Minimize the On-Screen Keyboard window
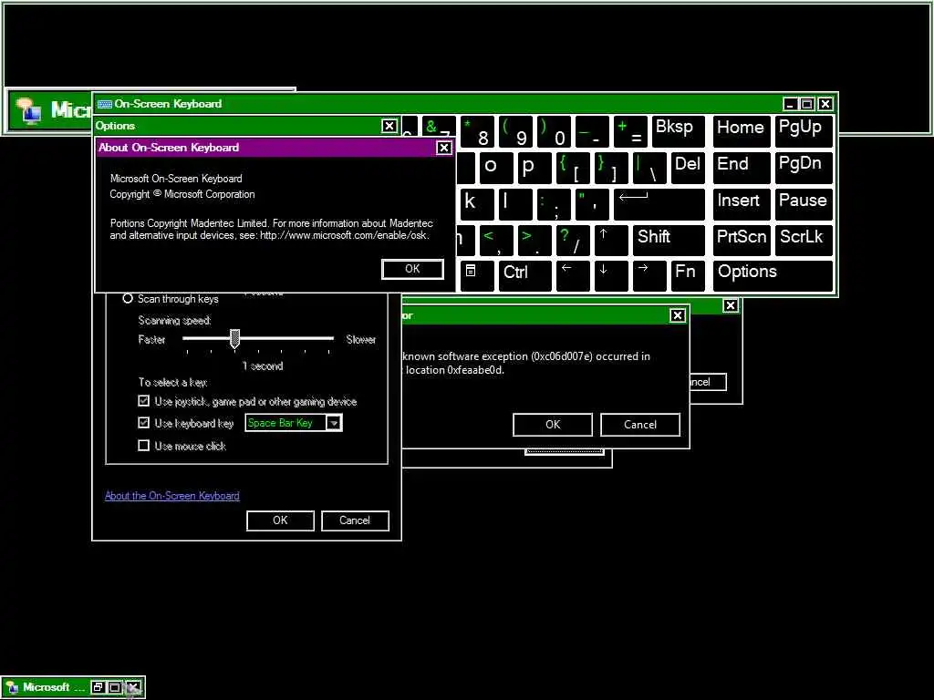The width and height of the screenshot is (934, 700). (x=790, y=104)
